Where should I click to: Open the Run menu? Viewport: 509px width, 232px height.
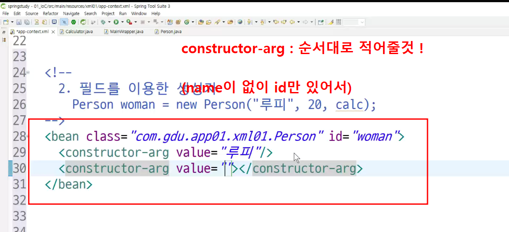(123, 14)
